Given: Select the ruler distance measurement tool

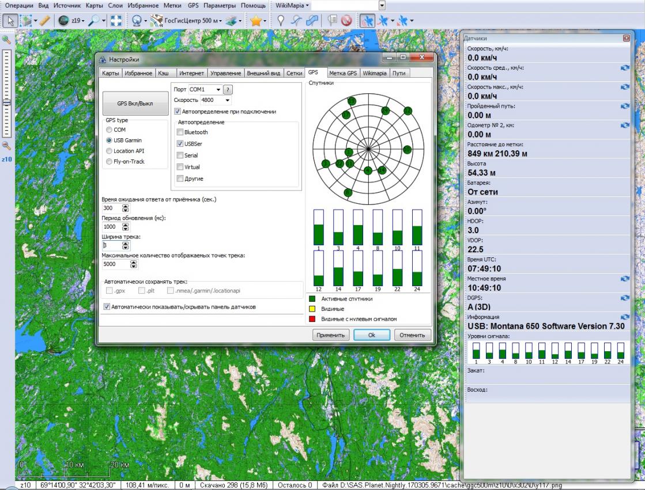Looking at the screenshot, I should 45,20.
